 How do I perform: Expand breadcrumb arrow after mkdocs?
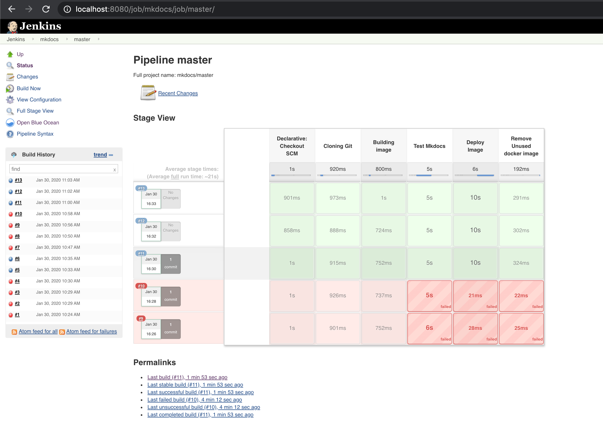point(67,39)
